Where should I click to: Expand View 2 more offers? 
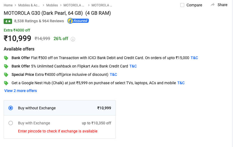pyautogui.click(x=20, y=91)
